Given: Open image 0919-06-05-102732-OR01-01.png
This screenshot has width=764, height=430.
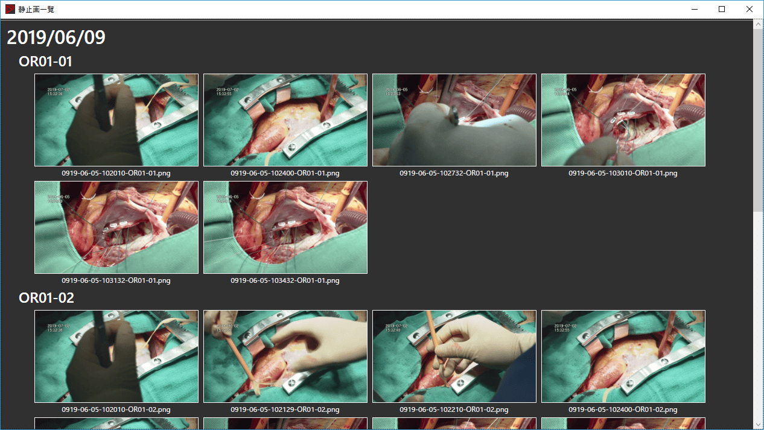Looking at the screenshot, I should click(454, 120).
